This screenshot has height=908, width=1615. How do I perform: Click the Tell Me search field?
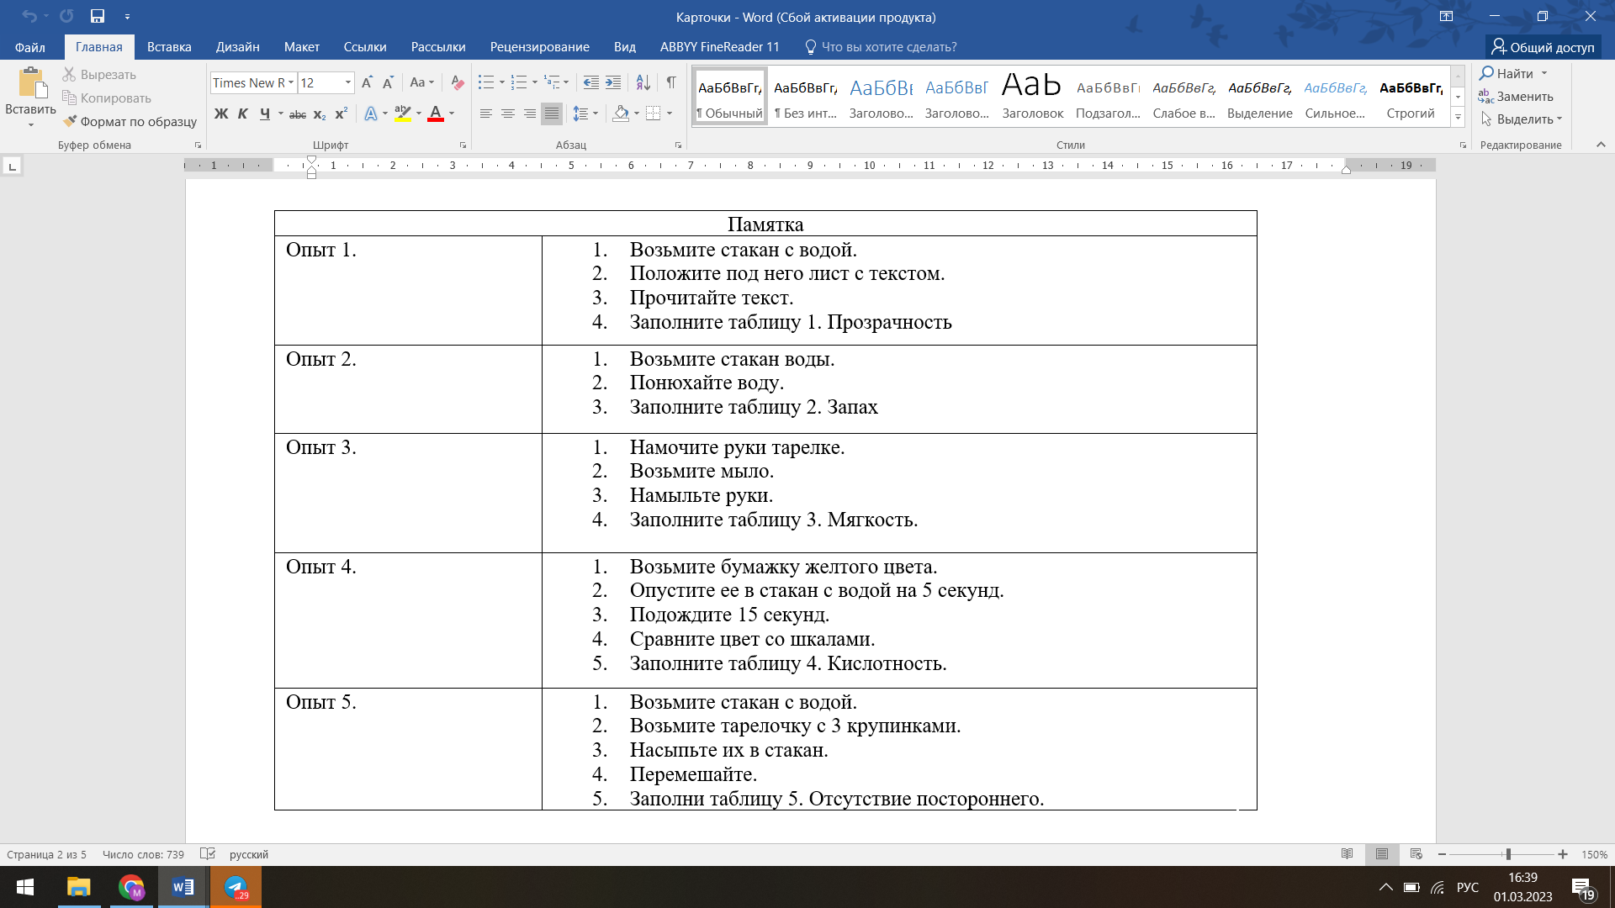pyautogui.click(x=881, y=47)
